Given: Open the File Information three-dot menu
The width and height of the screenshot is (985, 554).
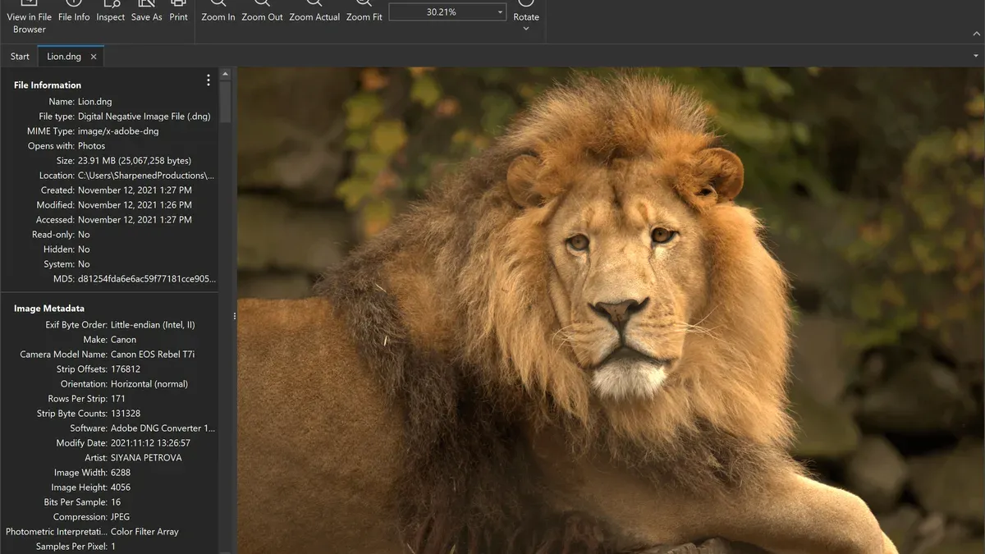Looking at the screenshot, I should pos(208,80).
